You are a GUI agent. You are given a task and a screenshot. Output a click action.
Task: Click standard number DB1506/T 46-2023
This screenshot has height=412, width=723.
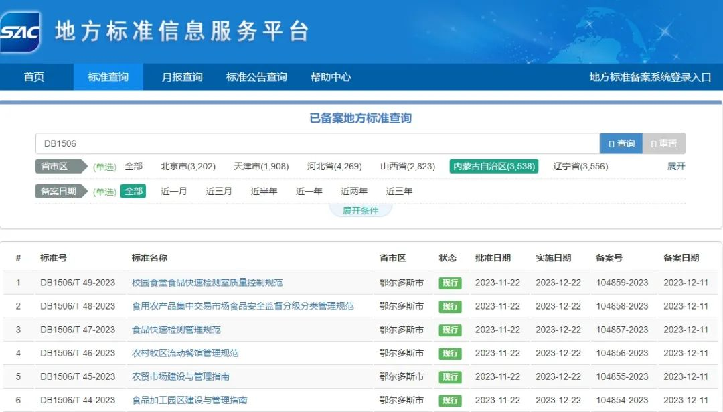coord(78,353)
